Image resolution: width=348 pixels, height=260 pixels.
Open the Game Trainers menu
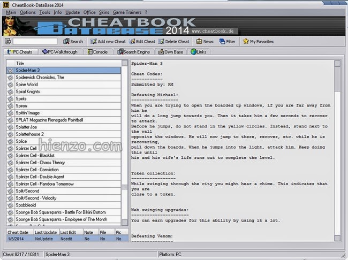point(127,12)
